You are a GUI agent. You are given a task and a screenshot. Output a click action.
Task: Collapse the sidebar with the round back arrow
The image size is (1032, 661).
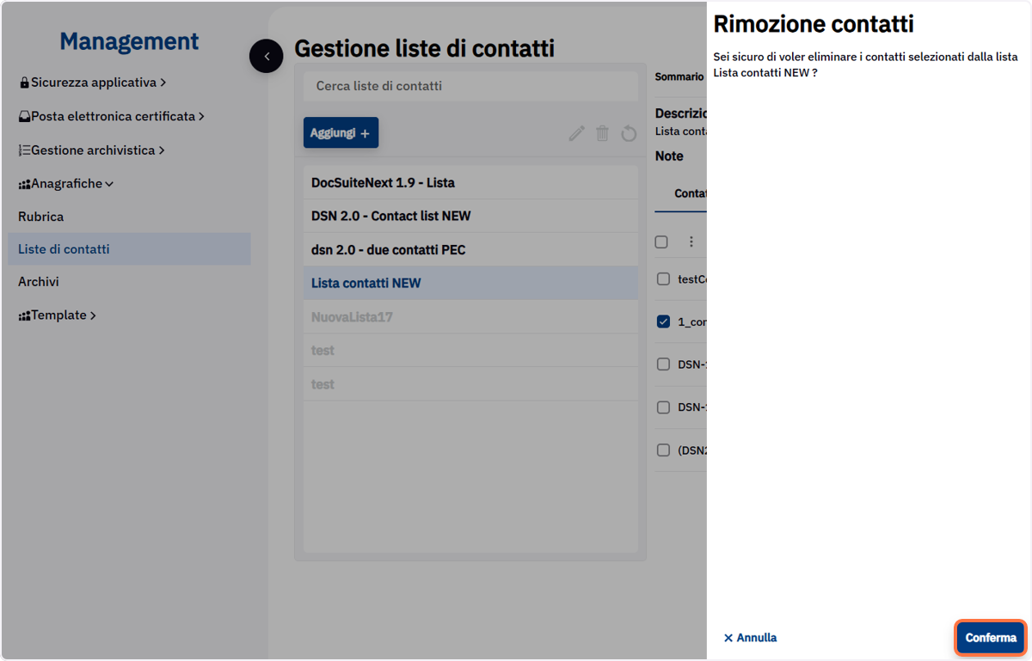click(267, 56)
